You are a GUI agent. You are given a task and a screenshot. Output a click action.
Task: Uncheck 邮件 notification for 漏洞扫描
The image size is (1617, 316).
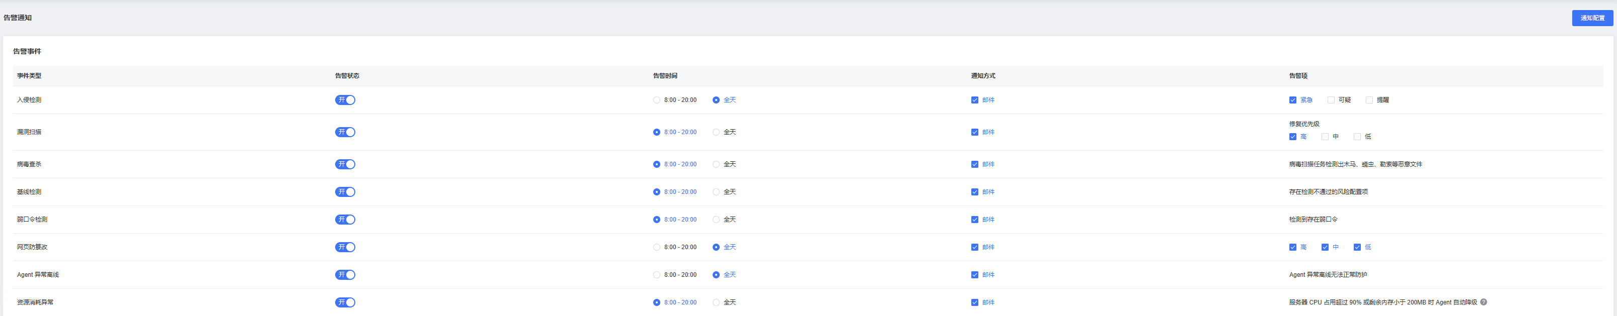point(975,132)
